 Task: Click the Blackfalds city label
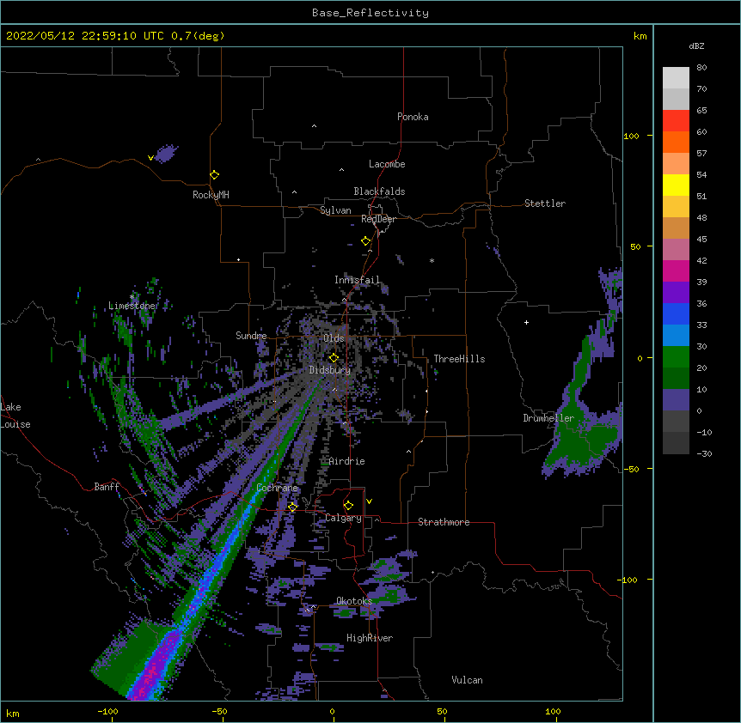tap(379, 191)
